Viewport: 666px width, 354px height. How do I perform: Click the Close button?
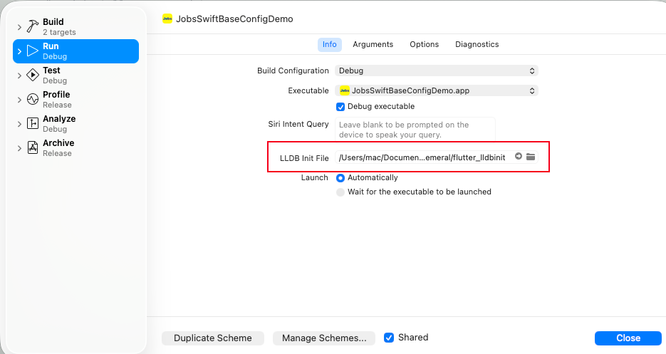click(628, 338)
